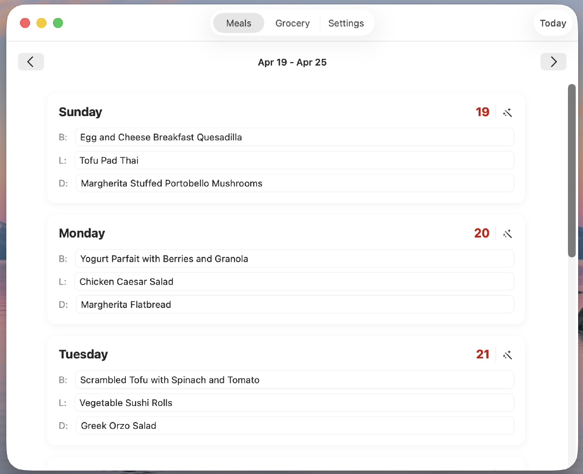Screen dimensions: 583x474
Task: Click the vertical scrollbar thumb
Action: (x=572, y=170)
